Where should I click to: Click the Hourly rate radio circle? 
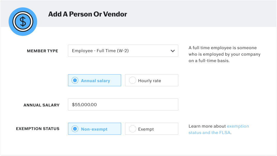click(133, 80)
